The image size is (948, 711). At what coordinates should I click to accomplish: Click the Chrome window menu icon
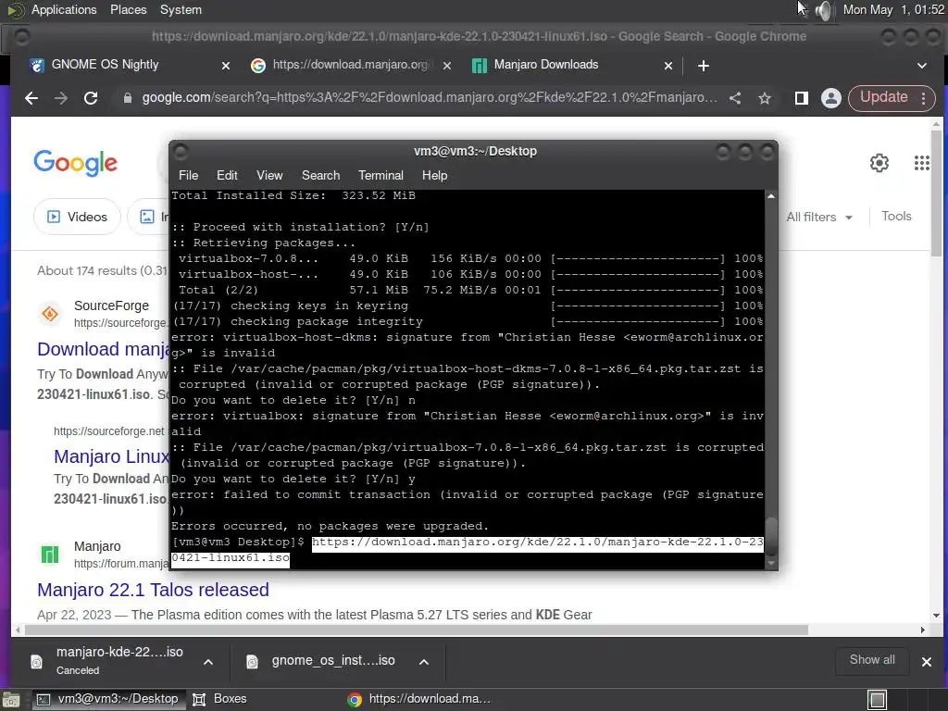[x=22, y=37]
